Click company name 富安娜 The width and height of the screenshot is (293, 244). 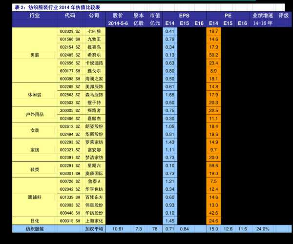[94, 150]
